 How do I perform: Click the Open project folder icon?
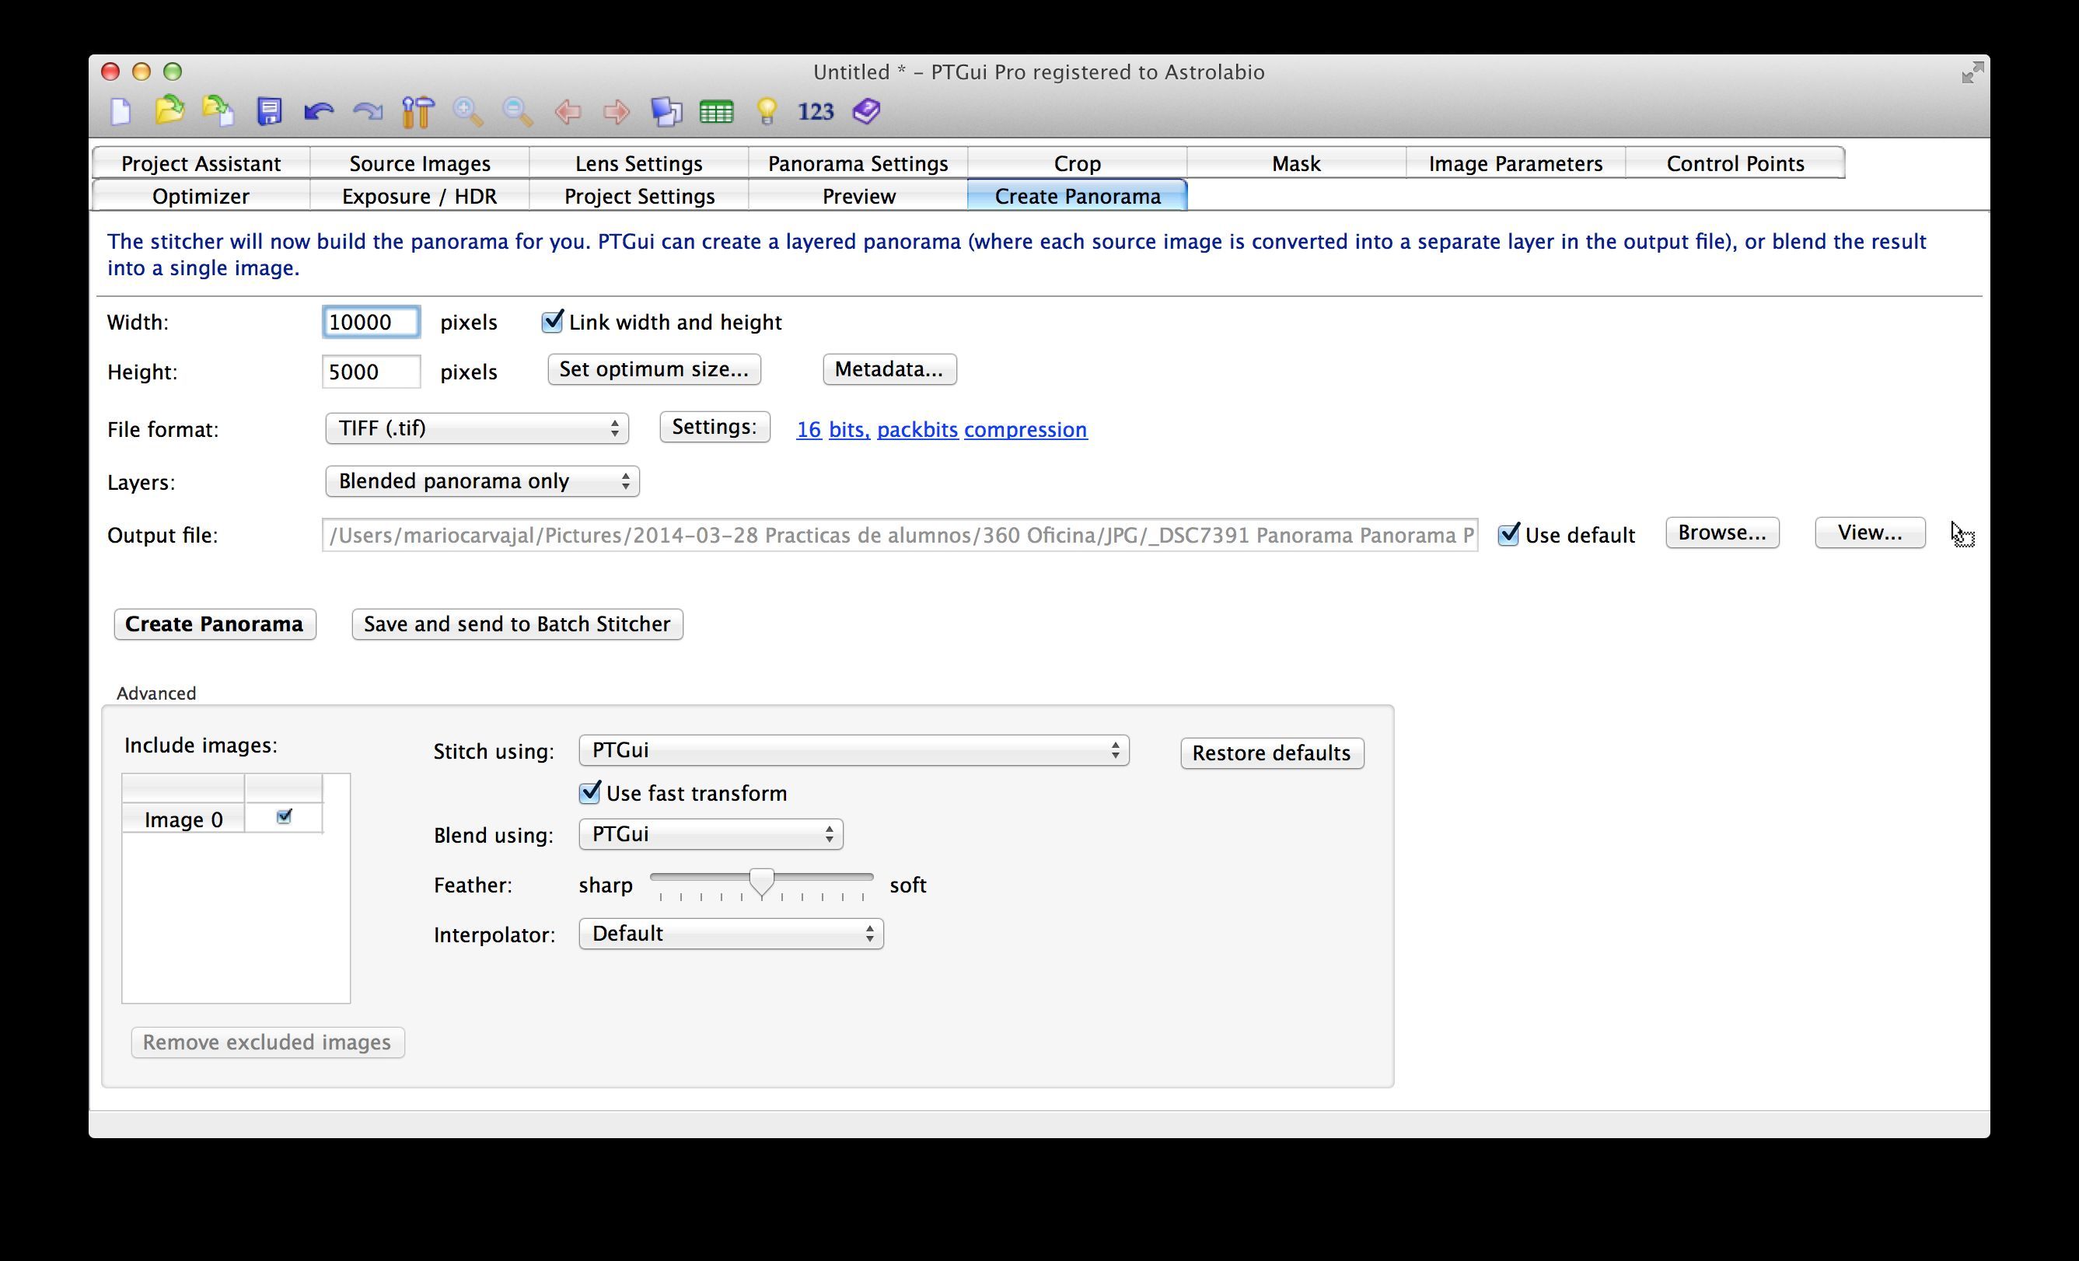click(x=169, y=110)
